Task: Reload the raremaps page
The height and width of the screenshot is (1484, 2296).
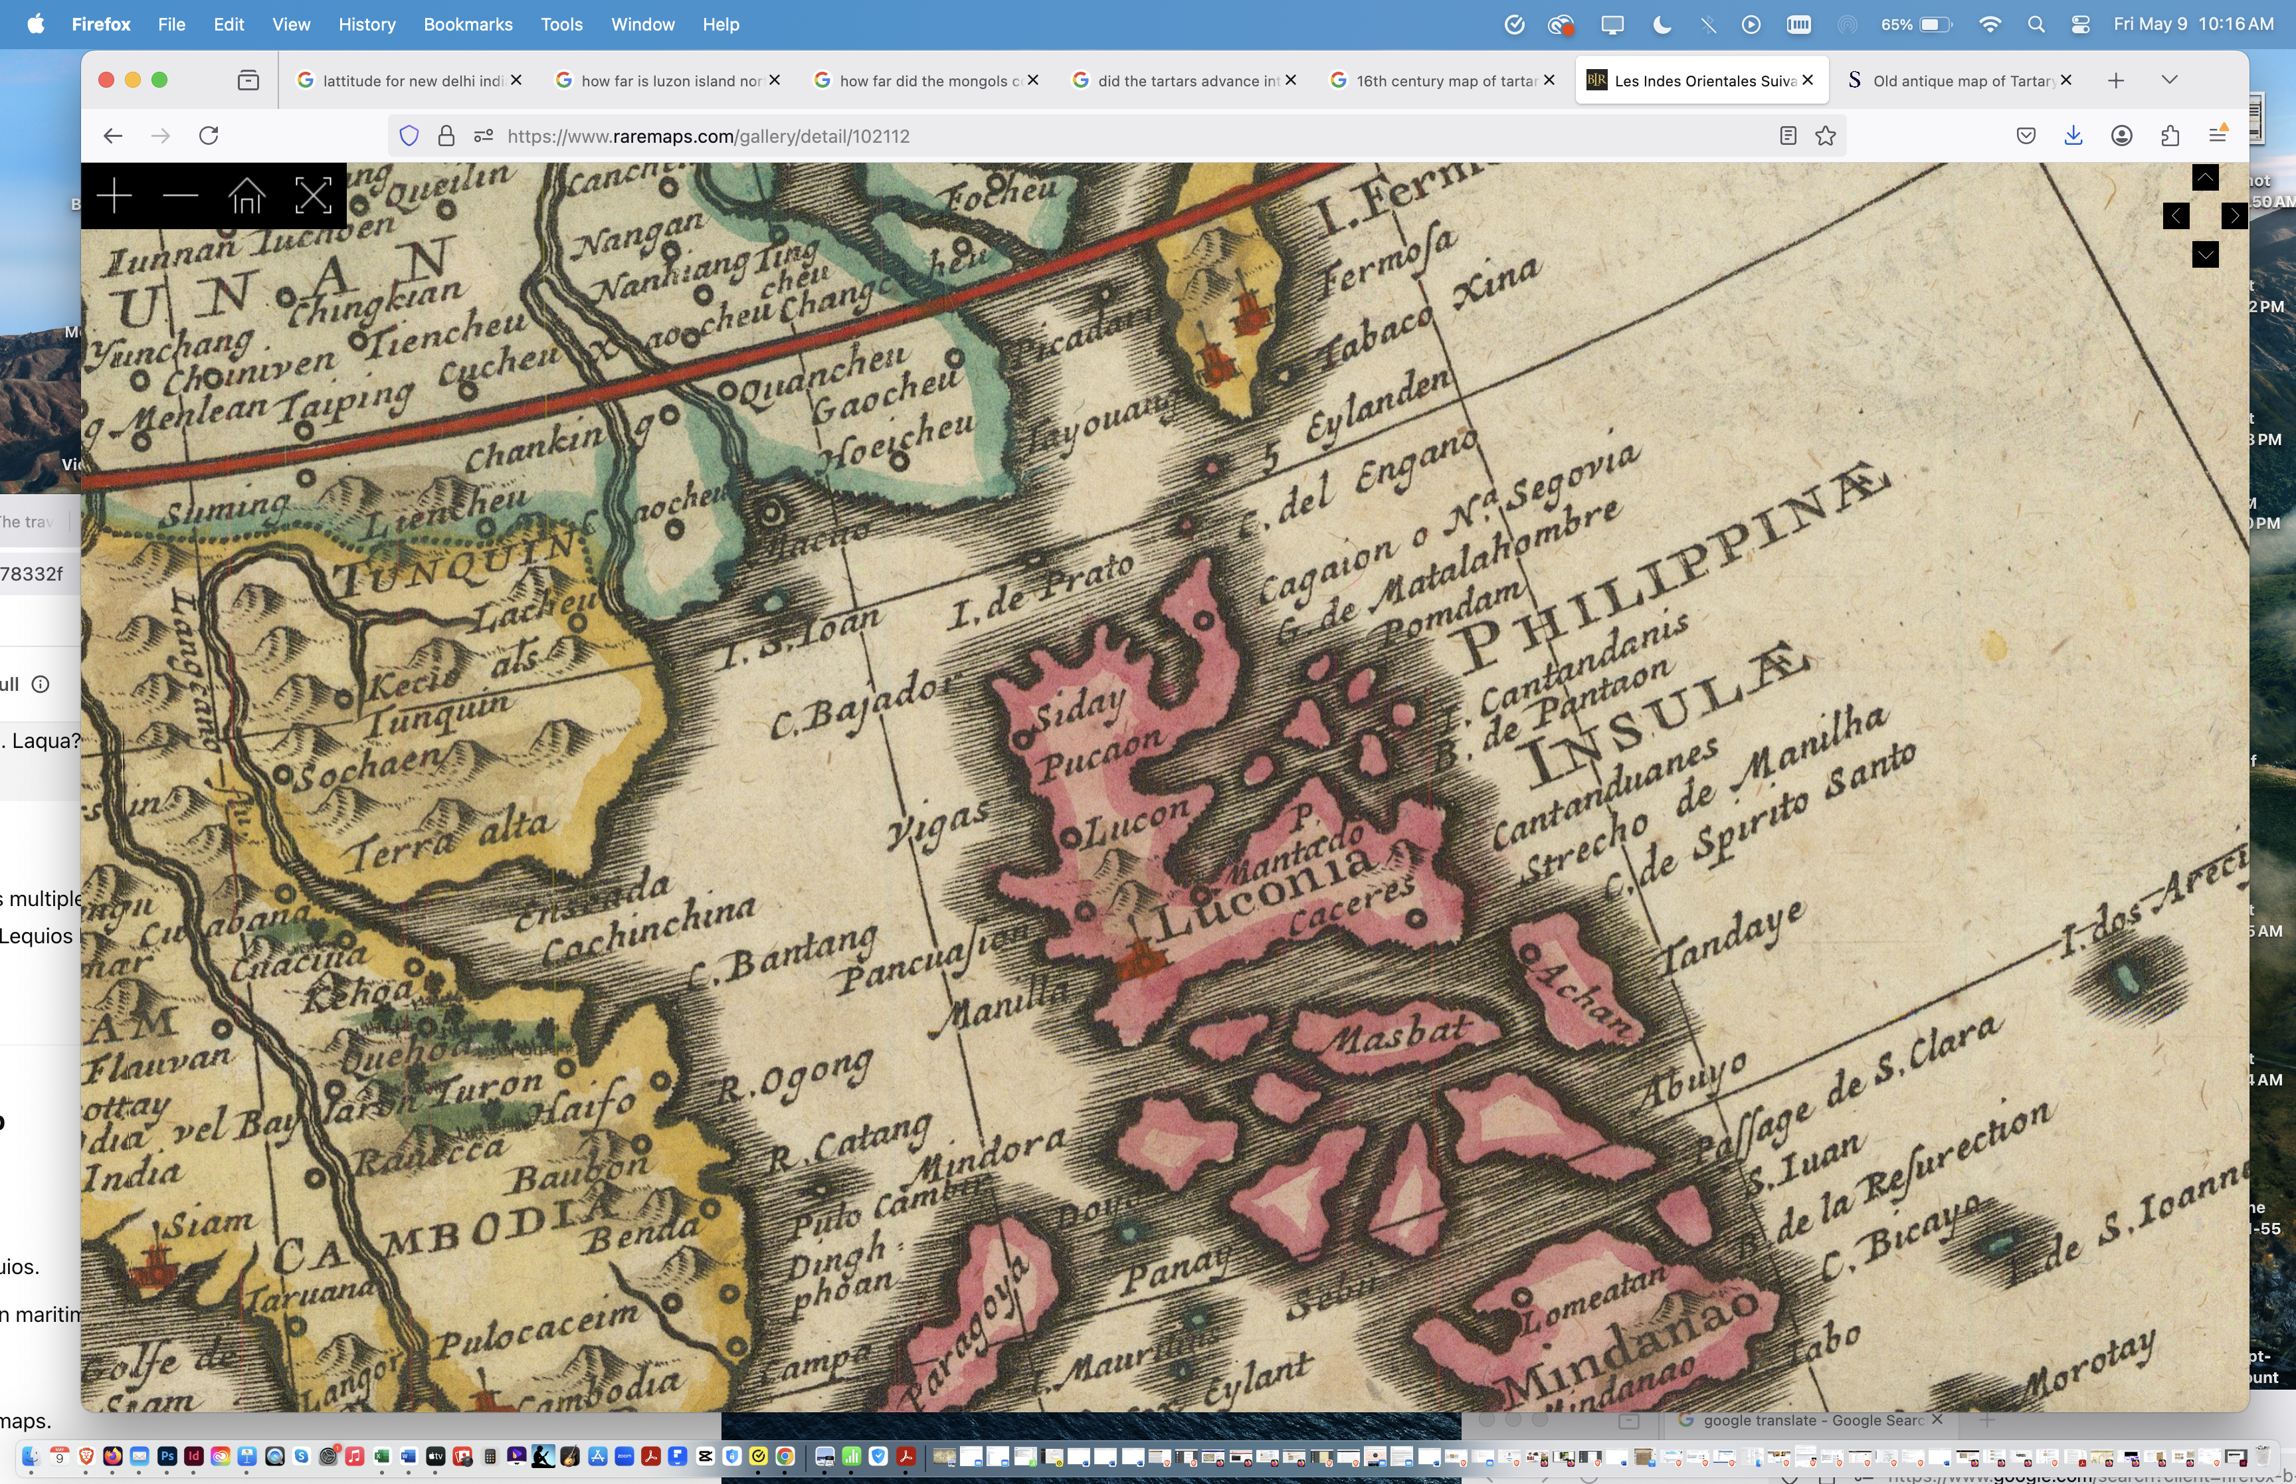Action: (x=209, y=136)
